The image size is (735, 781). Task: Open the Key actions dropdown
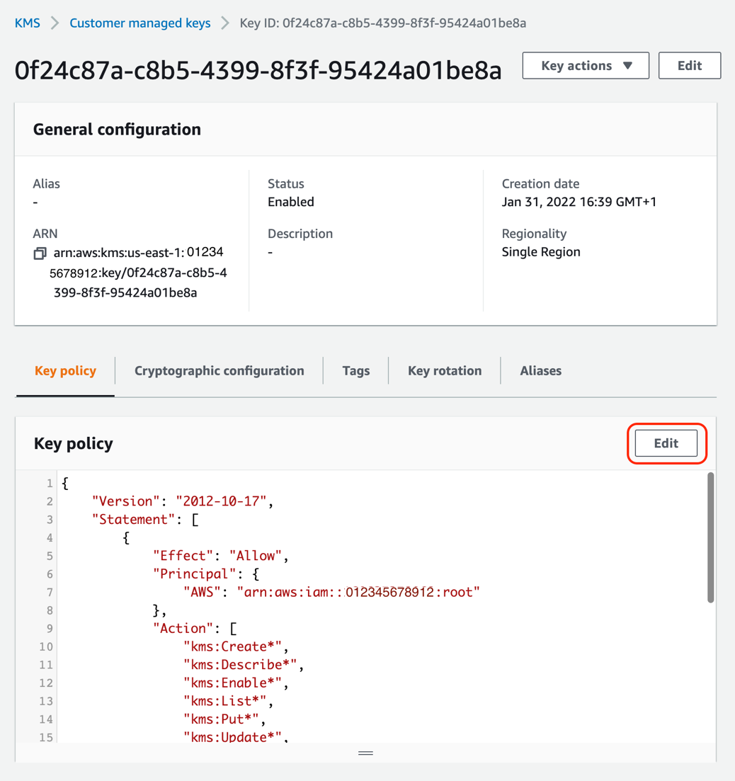[586, 65]
